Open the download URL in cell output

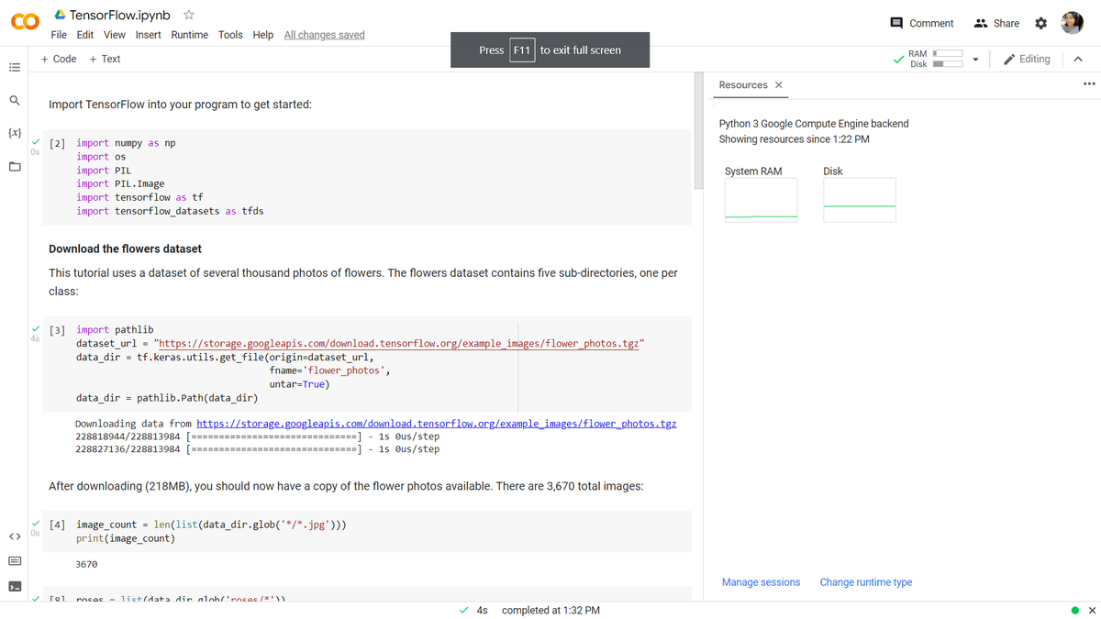tap(437, 424)
